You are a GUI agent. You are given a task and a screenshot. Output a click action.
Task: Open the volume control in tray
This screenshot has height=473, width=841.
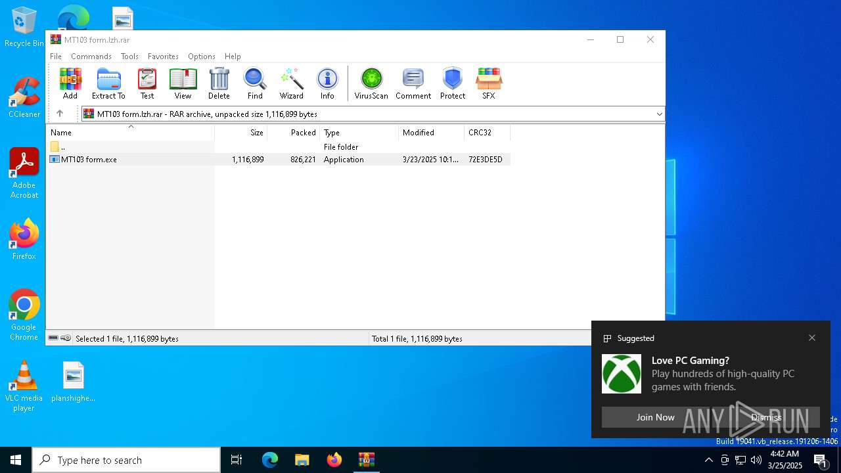pos(756,460)
